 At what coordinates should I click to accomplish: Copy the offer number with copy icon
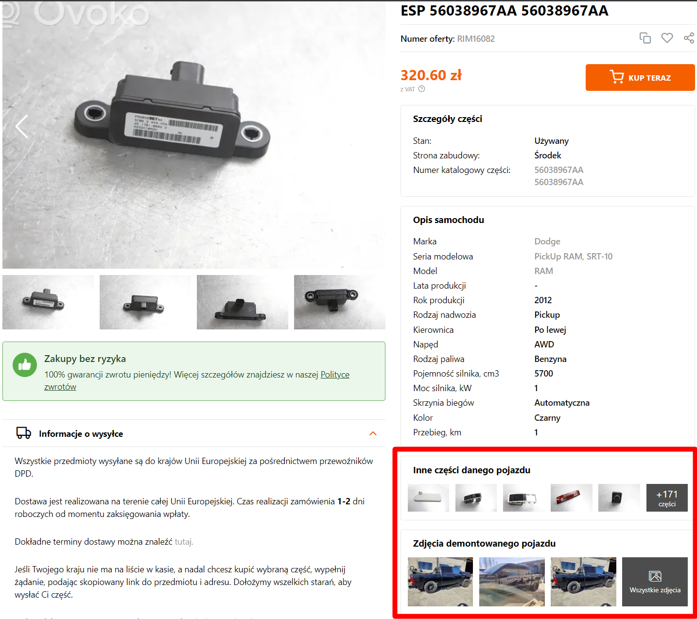pos(645,38)
